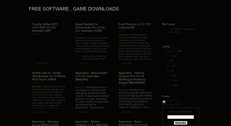Open the Raxco PerfectDisk v10.0.0.124 post

[x=133, y=123]
